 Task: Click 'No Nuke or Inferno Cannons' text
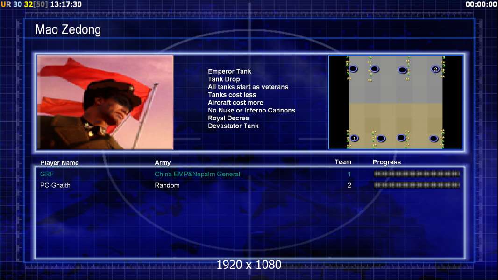(x=251, y=110)
